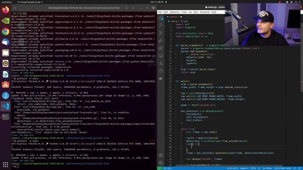The height and width of the screenshot is (170, 303).
Task: Open the Run menu in VS Code
Action: click(x=196, y=12)
